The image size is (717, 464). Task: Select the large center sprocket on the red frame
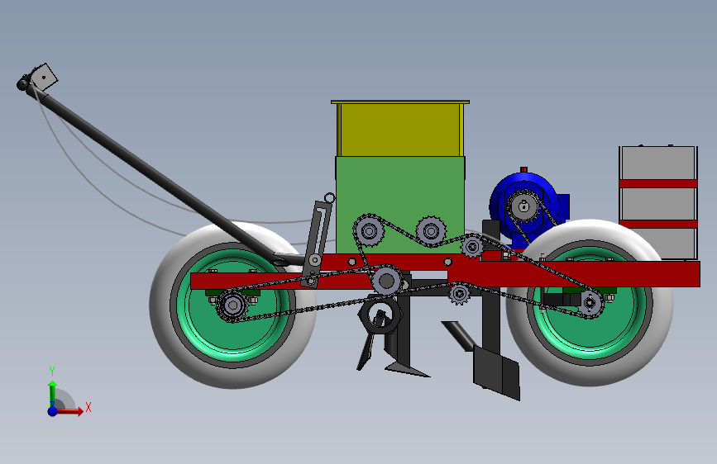386,281
